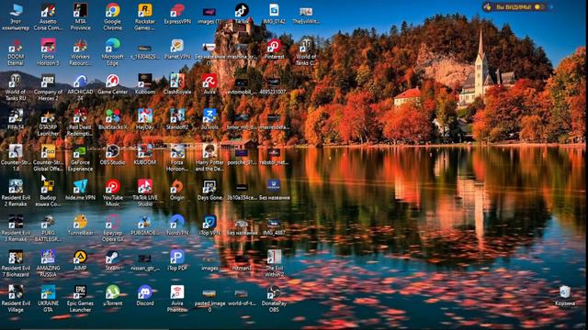Select Браузер Opera GX shortcut
Image resolution: width=588 pixels, height=330 pixels.
coord(112,228)
